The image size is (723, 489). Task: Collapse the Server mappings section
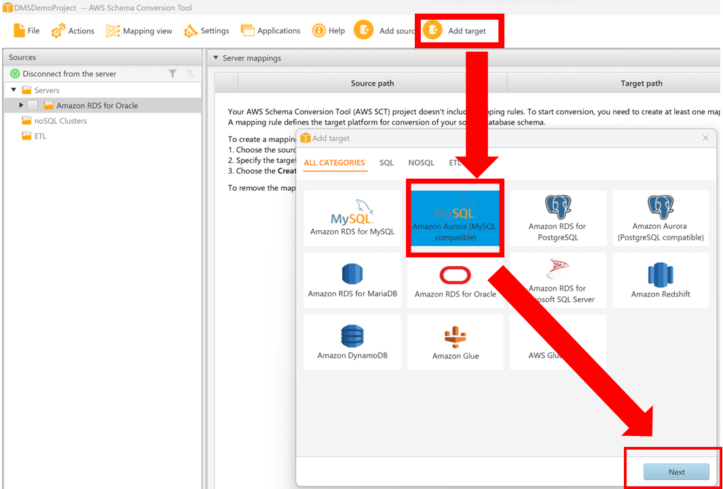click(215, 58)
